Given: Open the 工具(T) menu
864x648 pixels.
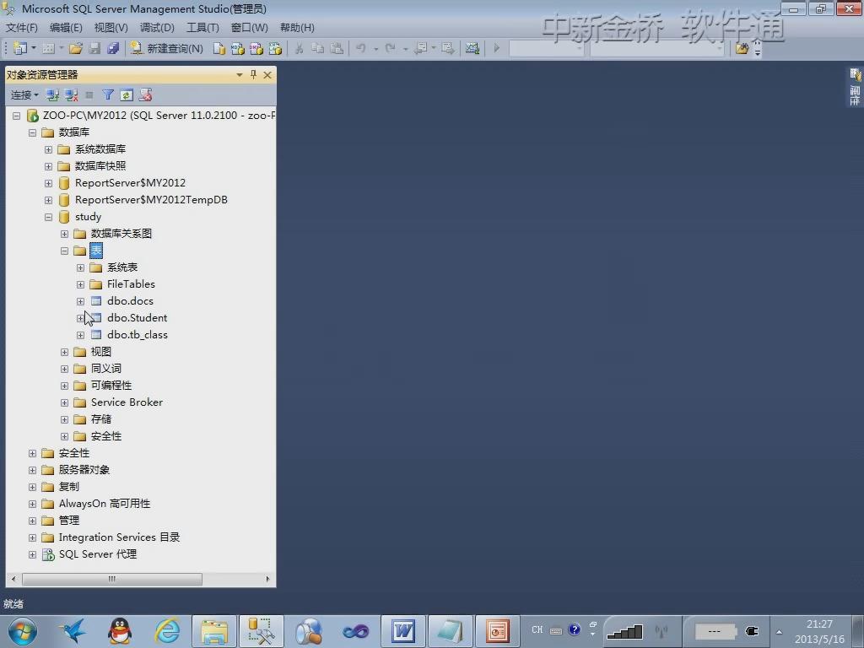Looking at the screenshot, I should (x=202, y=28).
